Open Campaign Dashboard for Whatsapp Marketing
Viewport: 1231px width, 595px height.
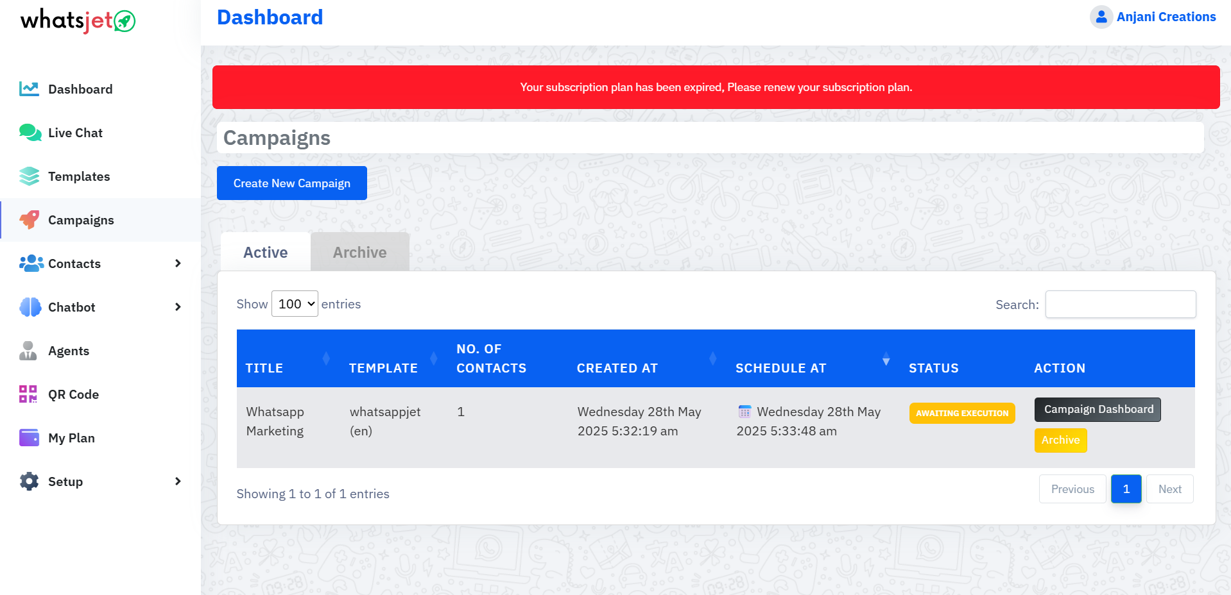click(x=1098, y=410)
